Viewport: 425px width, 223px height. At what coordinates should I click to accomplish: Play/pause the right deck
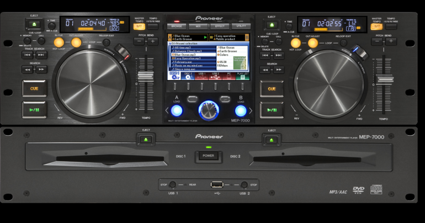[x=272, y=110]
